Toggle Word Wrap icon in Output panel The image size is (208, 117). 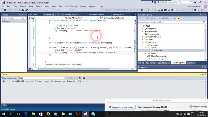point(84,78)
